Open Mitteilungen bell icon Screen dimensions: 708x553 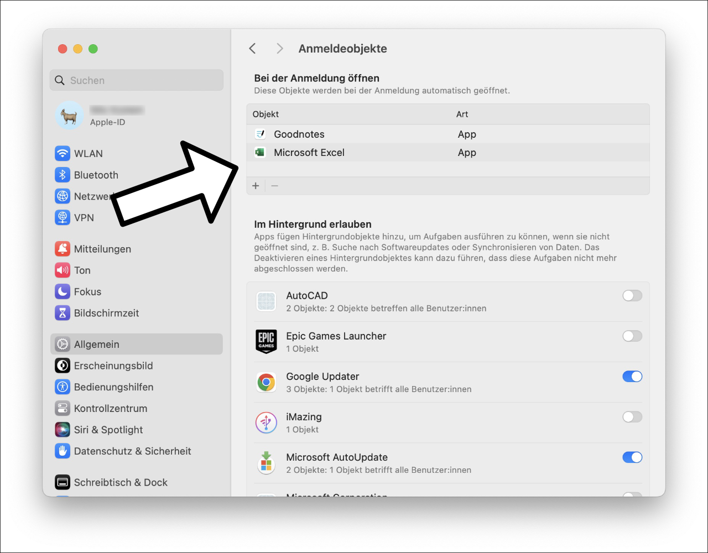coord(63,249)
